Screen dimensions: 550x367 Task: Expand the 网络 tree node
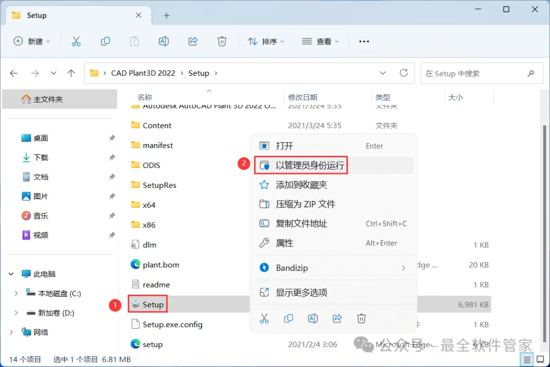click(x=11, y=332)
